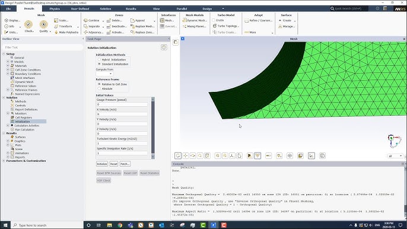
Task: Click the Make Polyhedra icon
Action: (56, 32)
